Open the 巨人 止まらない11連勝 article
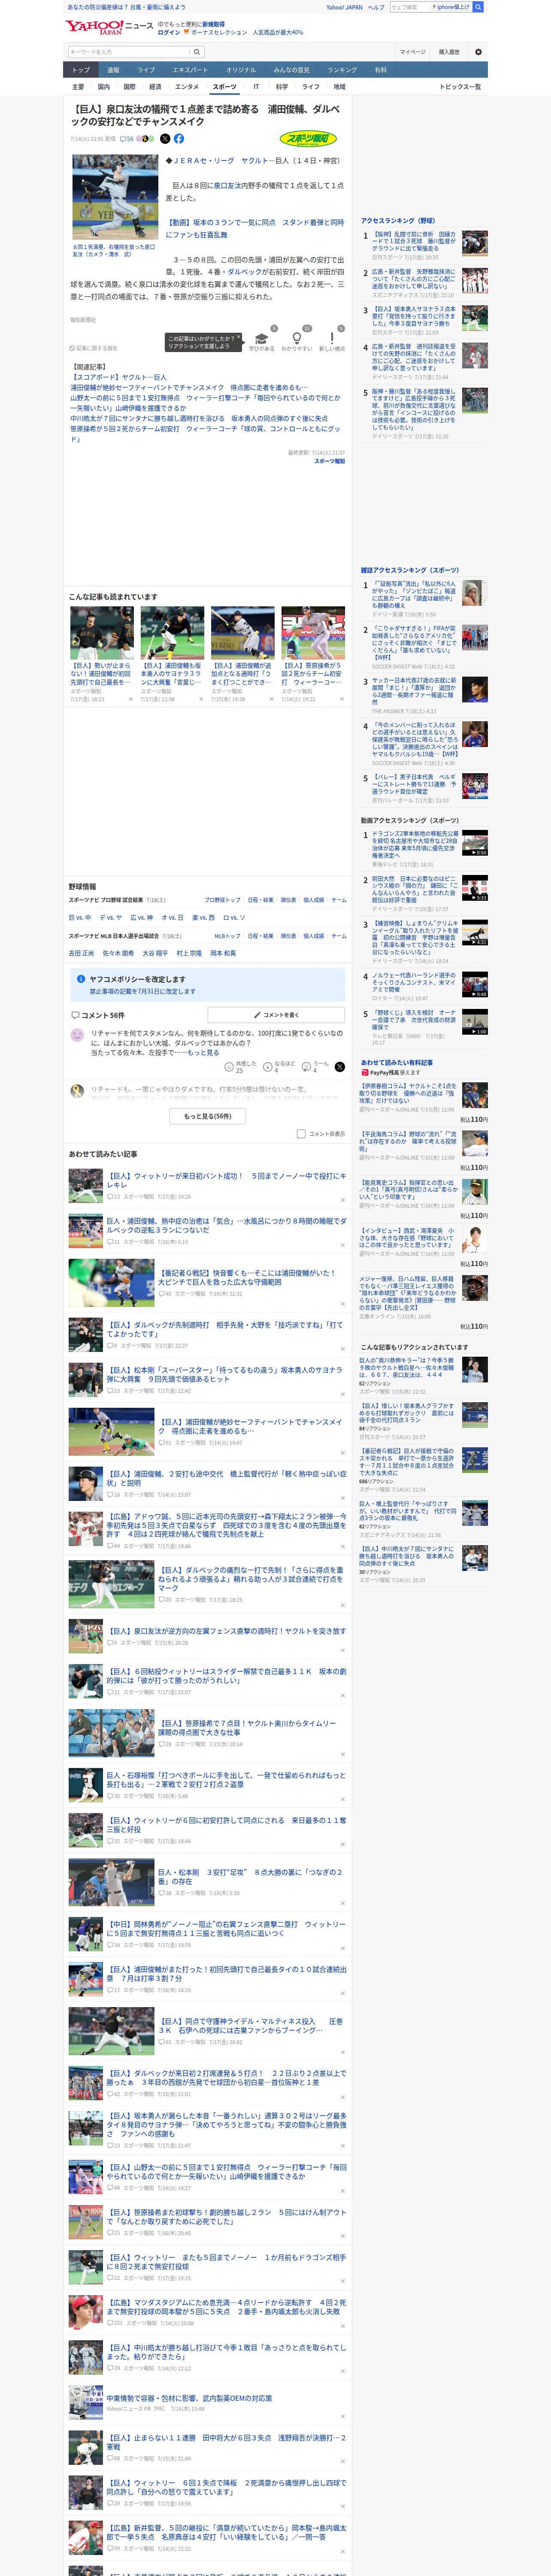This screenshot has width=551, height=2576. pos(227,2441)
